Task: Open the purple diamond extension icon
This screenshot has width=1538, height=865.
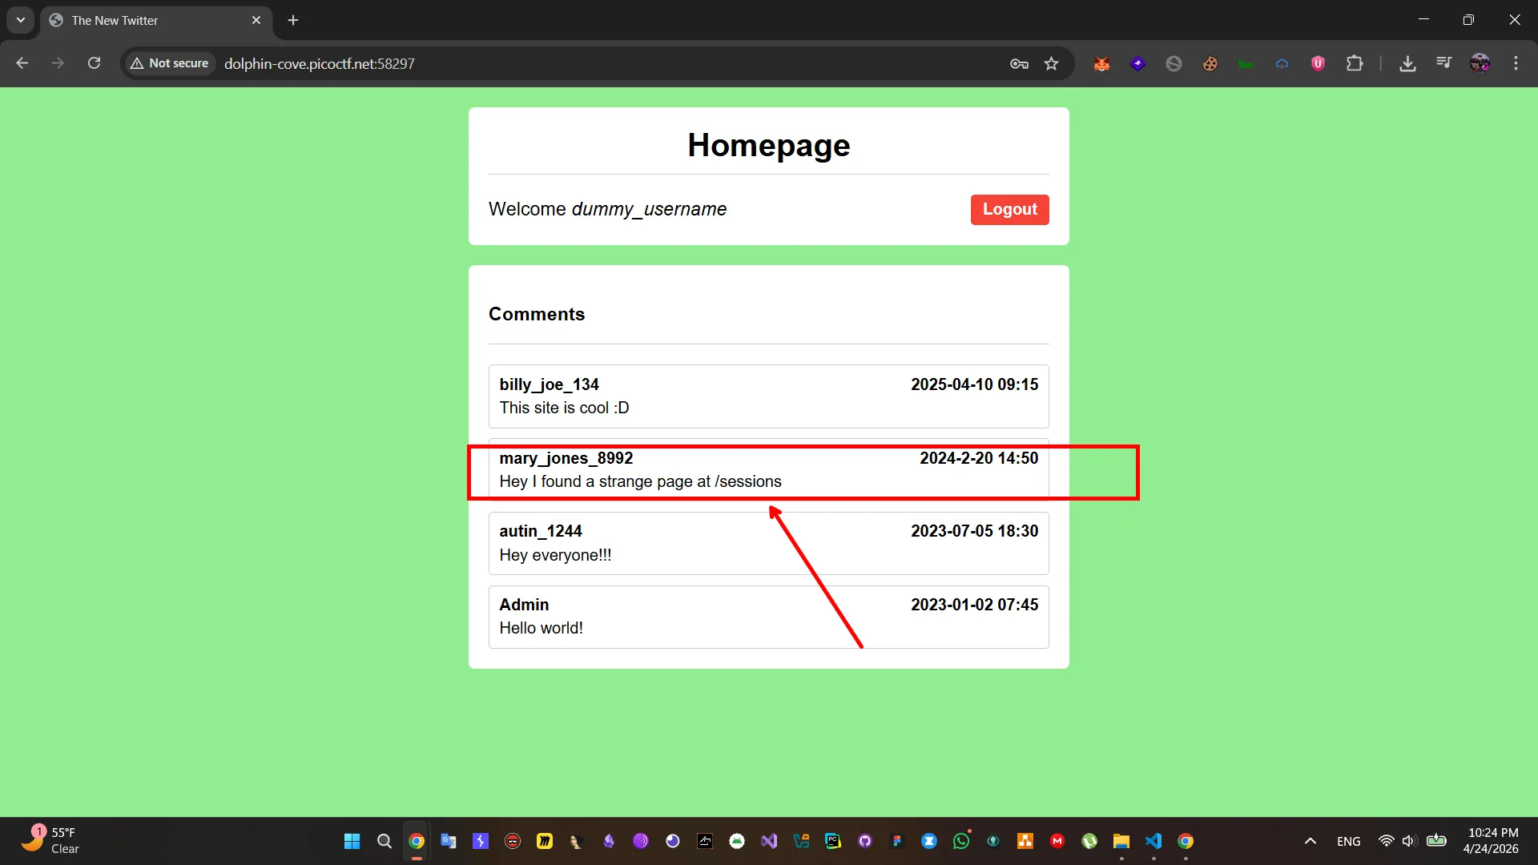Action: click(1137, 63)
